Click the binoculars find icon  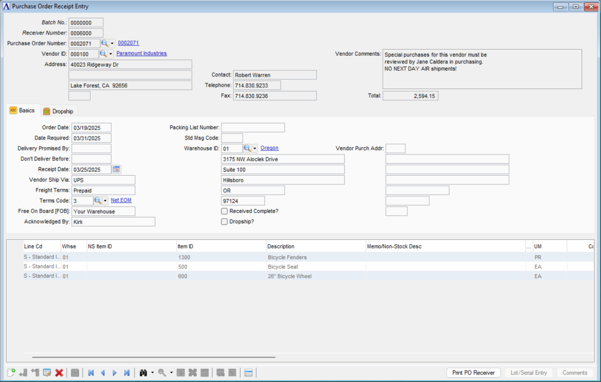pos(144,373)
